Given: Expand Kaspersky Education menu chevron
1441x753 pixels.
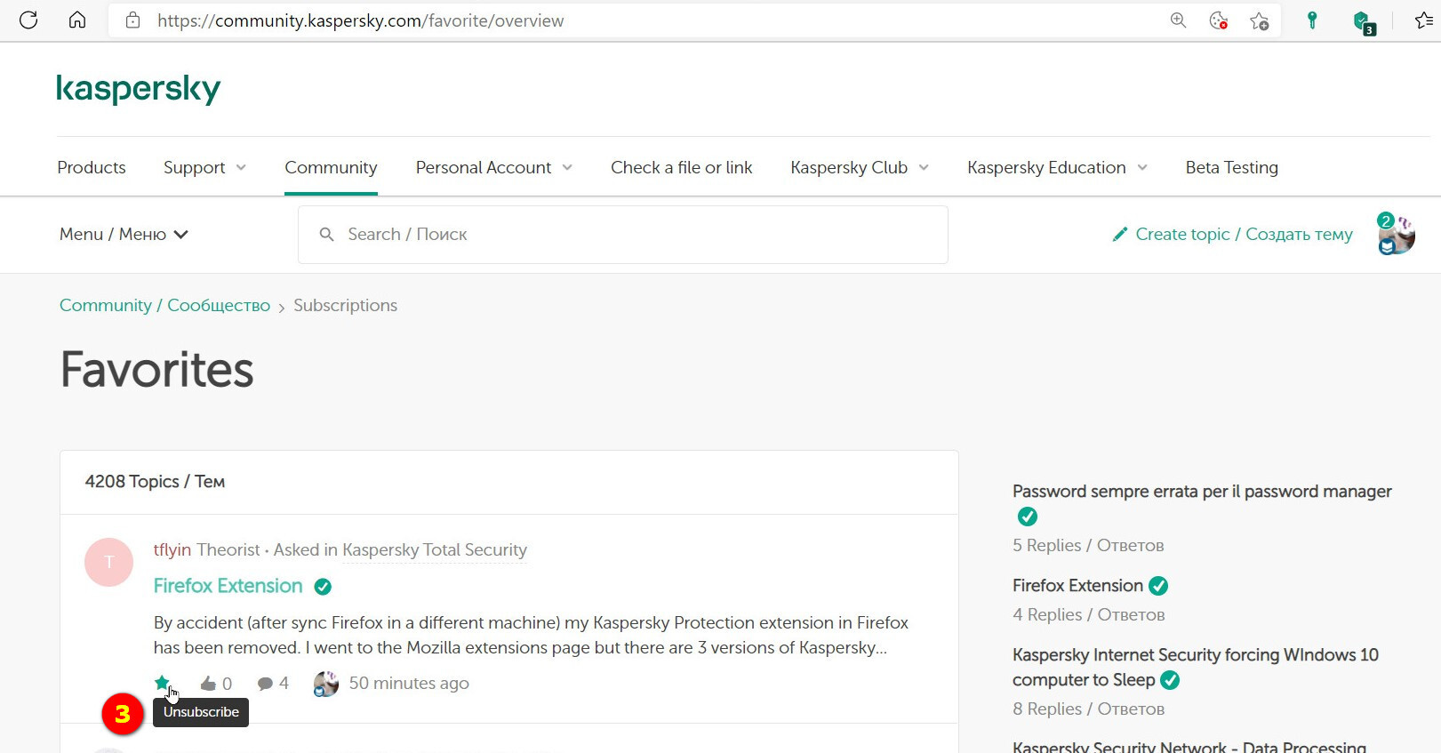Looking at the screenshot, I should coord(1142,167).
